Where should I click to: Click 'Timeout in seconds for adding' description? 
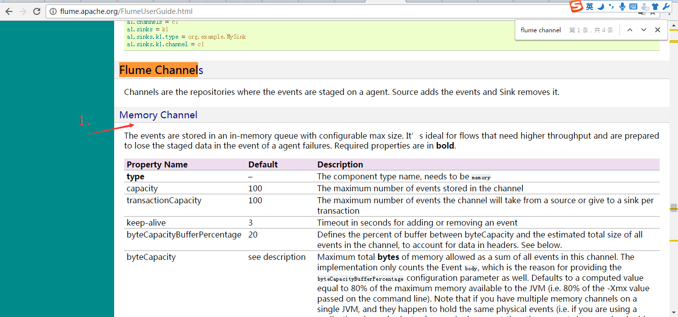coord(417,223)
